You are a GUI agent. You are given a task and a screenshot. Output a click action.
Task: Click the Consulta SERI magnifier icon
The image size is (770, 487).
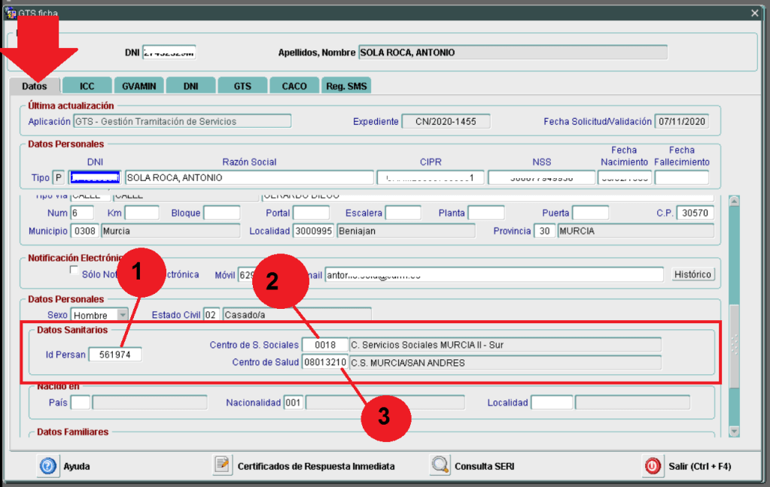click(x=440, y=466)
